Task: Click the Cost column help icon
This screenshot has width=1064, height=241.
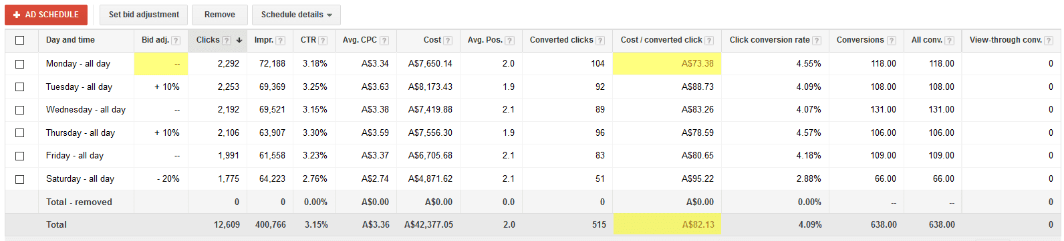Action: [x=448, y=41]
